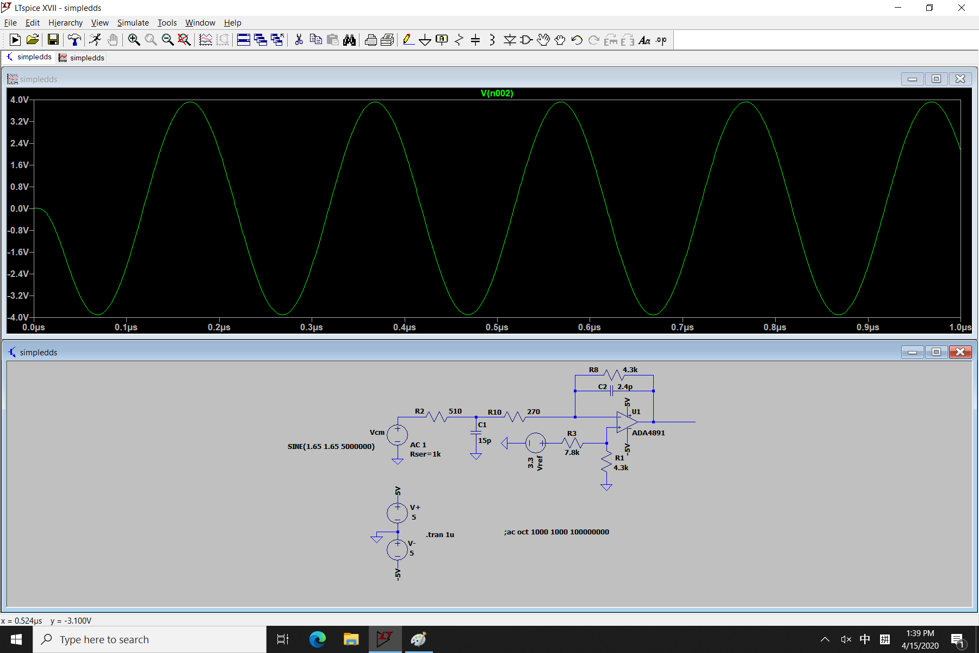Click the ADA4891 op-amp label
979x653 pixels.
pyautogui.click(x=648, y=433)
